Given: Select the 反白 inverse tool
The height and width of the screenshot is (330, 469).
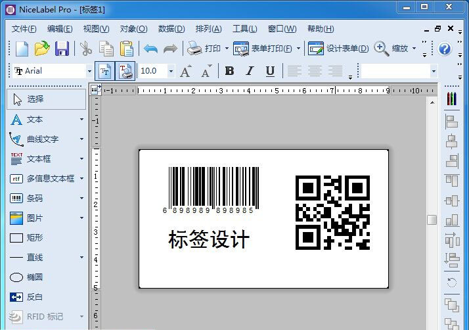Looking at the screenshot, I should (x=47, y=296).
